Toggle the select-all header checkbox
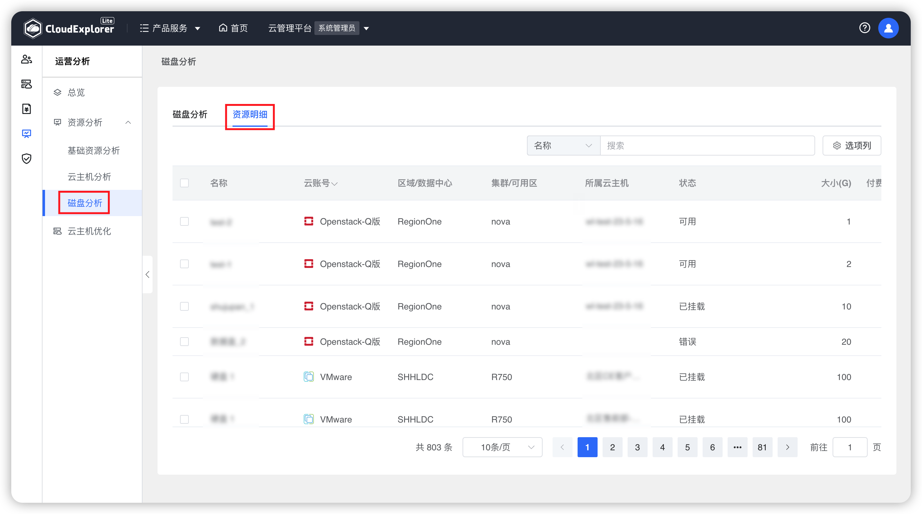This screenshot has width=922, height=514. [x=184, y=183]
